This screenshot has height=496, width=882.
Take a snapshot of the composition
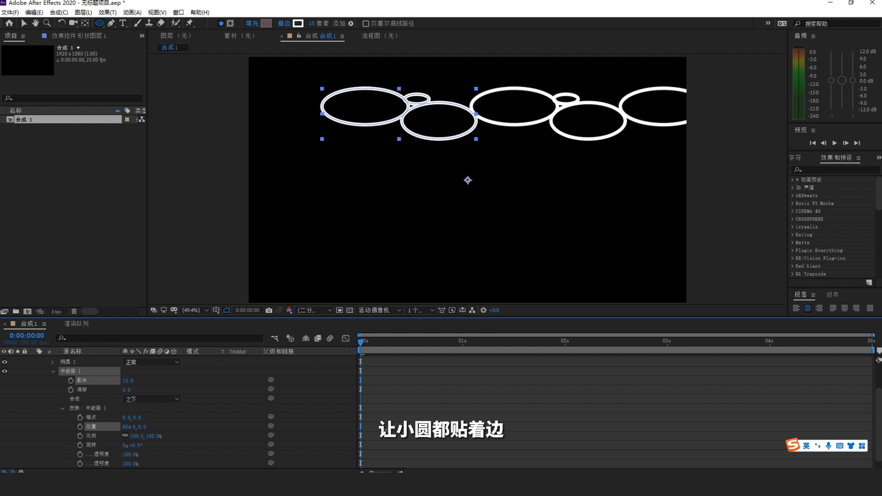click(269, 310)
